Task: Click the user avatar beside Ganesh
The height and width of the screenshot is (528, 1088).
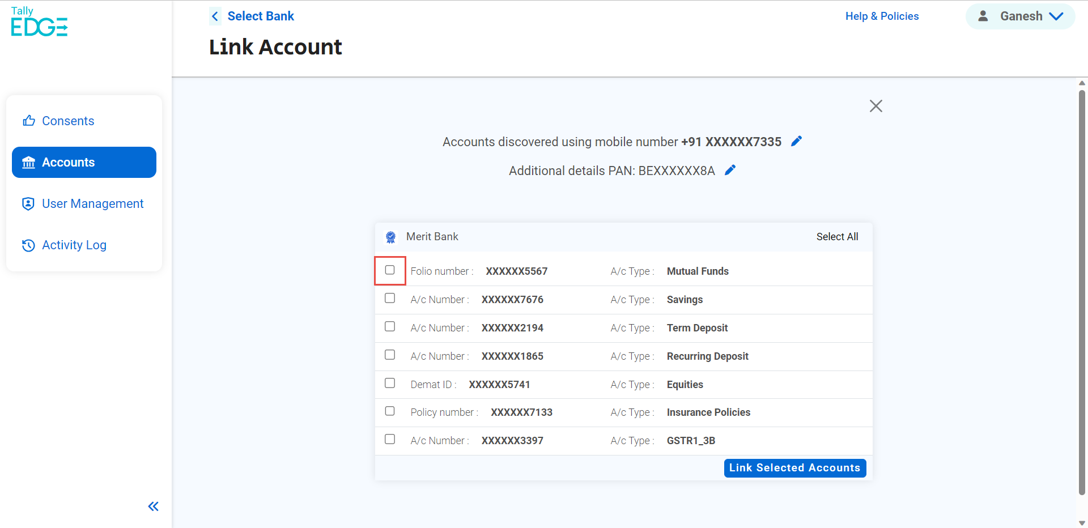Action: point(984,16)
